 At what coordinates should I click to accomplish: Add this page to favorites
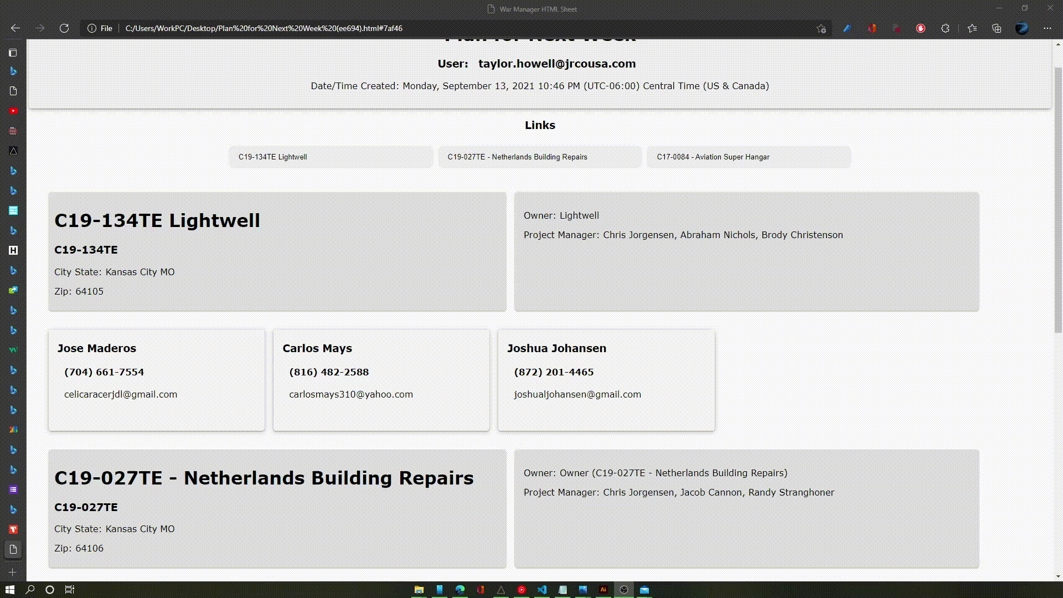coord(821,28)
